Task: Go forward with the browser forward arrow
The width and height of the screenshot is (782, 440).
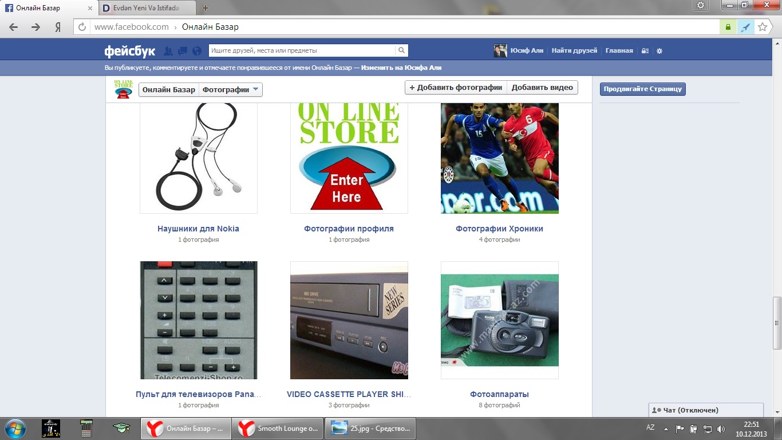Action: click(x=35, y=27)
